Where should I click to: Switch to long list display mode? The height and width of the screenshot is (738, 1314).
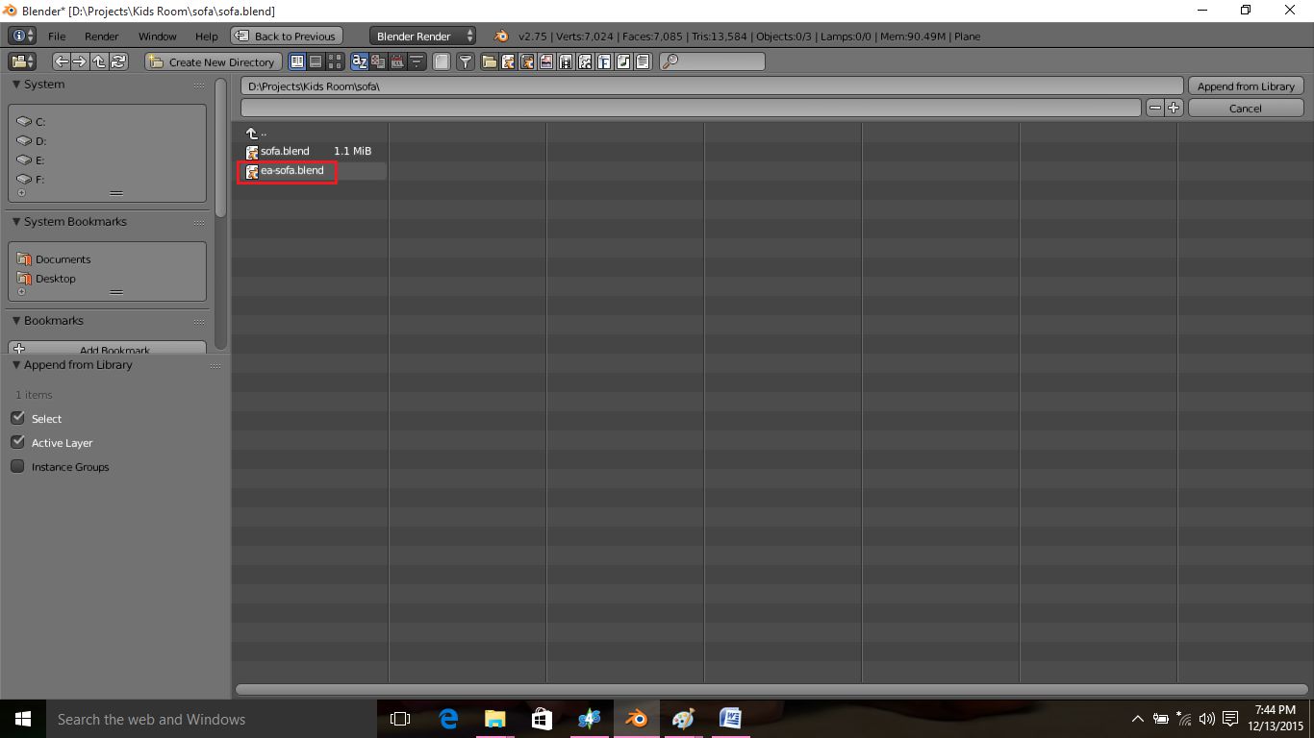point(316,61)
